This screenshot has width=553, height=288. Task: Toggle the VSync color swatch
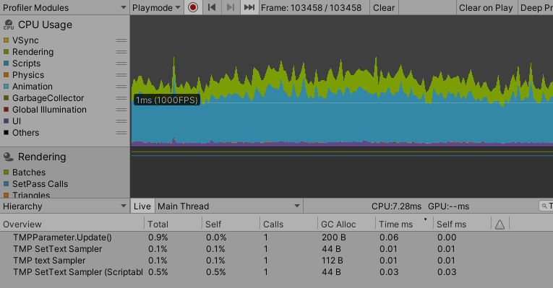click(6, 40)
